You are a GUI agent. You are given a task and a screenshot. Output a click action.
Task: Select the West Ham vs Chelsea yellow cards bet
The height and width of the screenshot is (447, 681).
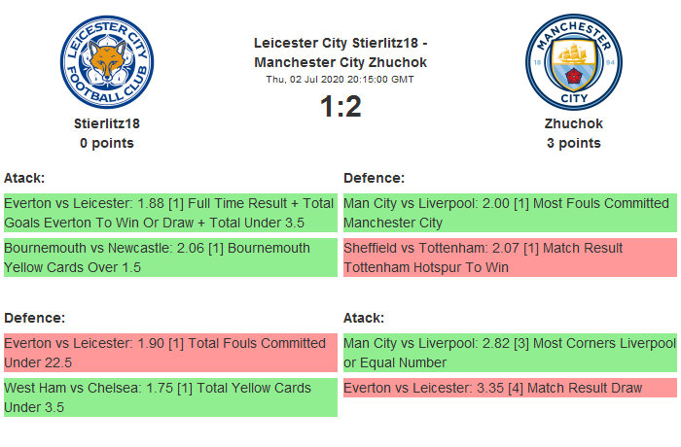click(x=170, y=397)
